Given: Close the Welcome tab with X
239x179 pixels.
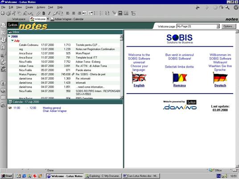Looking at the screenshot, I should coord(48,19).
